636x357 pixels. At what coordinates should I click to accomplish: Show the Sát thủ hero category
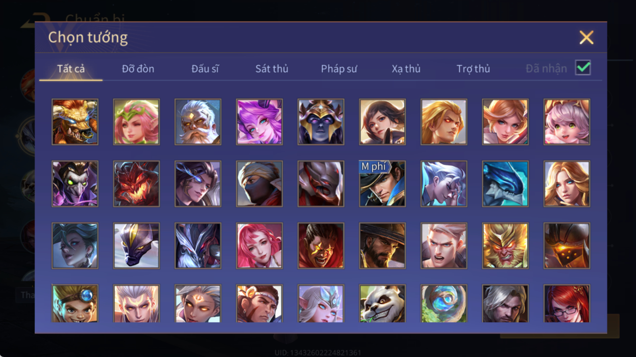coord(271,69)
